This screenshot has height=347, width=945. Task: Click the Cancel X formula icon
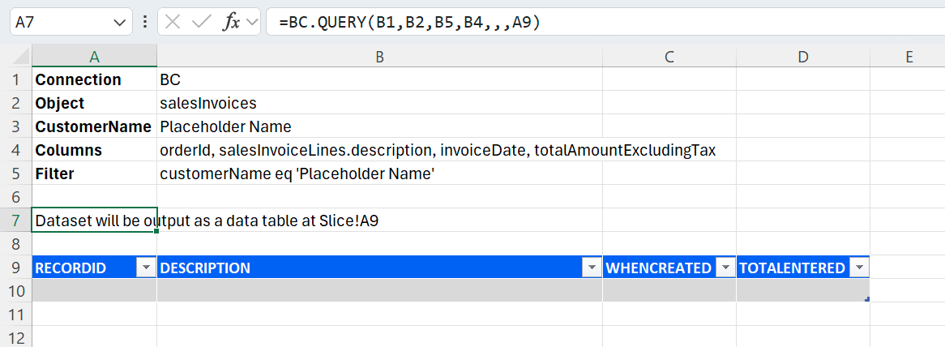coord(173,23)
